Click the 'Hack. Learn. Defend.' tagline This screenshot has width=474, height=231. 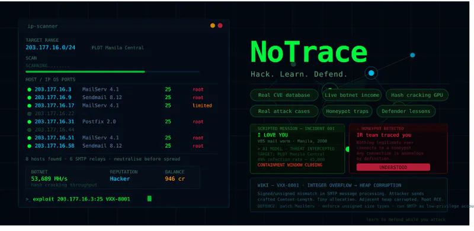coord(299,74)
